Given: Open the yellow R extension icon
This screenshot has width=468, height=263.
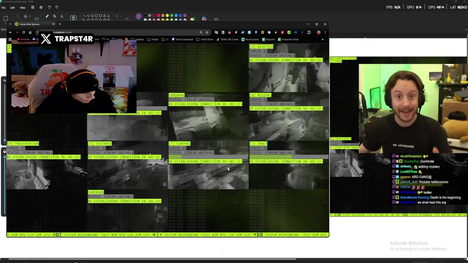Looking at the screenshot, I should coord(262,33).
